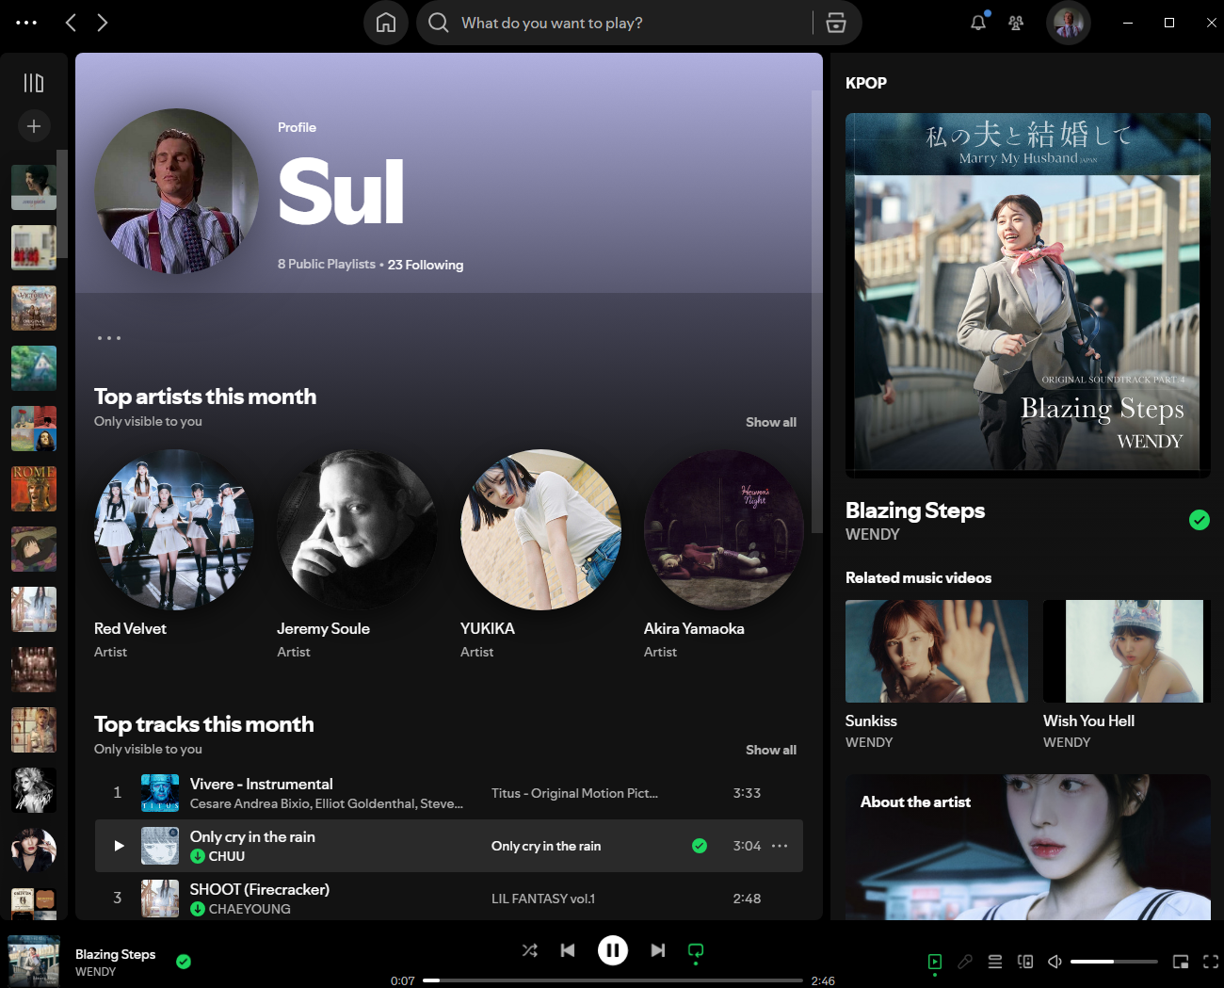Image resolution: width=1224 pixels, height=988 pixels.
Task: Open now playing album cover at bottom
Action: click(34, 961)
